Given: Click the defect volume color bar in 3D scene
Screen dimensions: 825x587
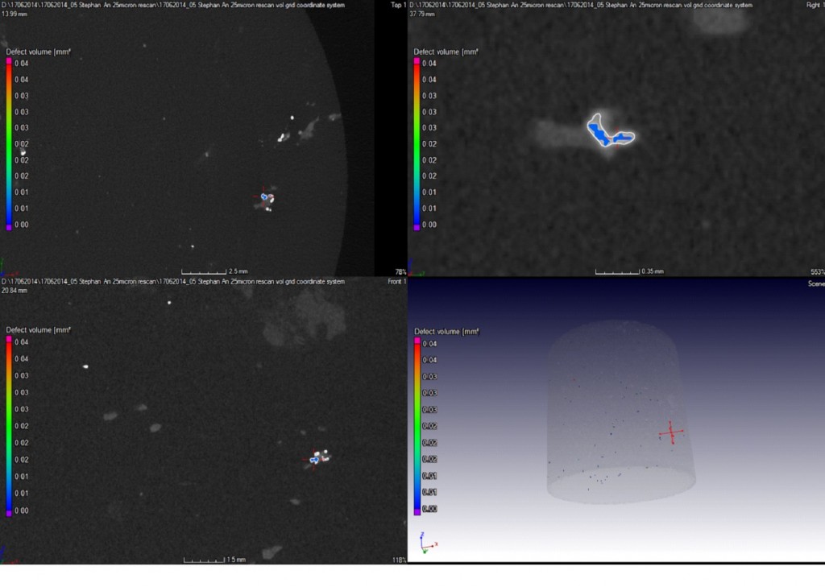Looking at the screenshot, I should click(x=417, y=427).
